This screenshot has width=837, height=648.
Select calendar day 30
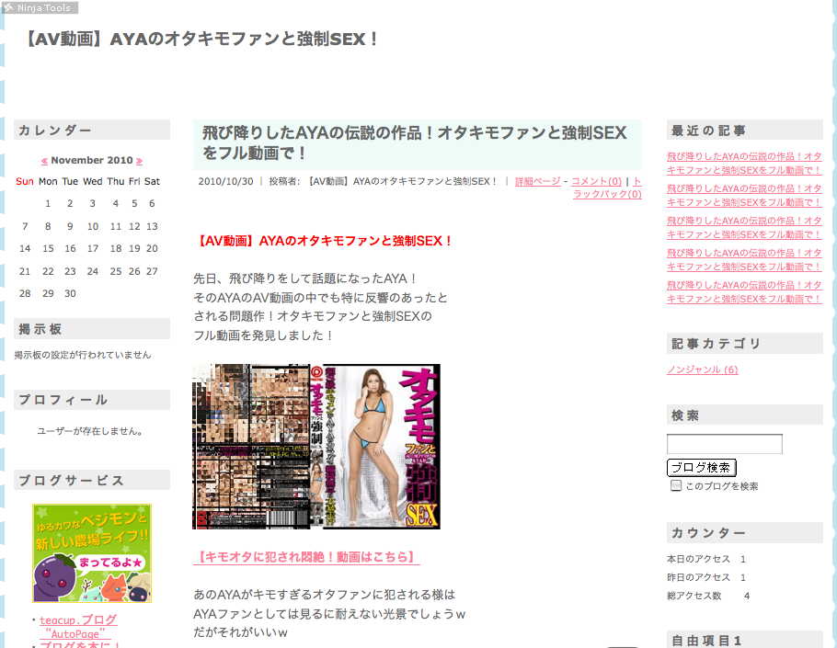pos(70,293)
